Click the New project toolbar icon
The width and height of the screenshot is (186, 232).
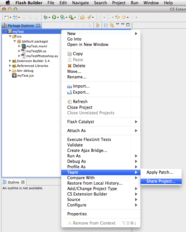(x=6, y=17)
